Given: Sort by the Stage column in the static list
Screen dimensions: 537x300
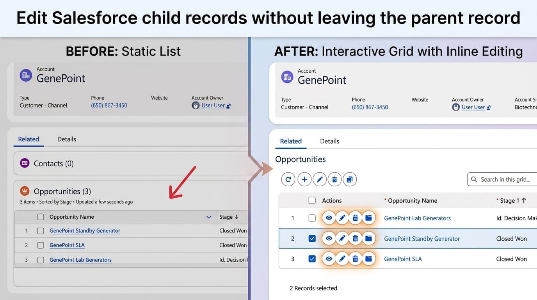Looking at the screenshot, I should 229,217.
